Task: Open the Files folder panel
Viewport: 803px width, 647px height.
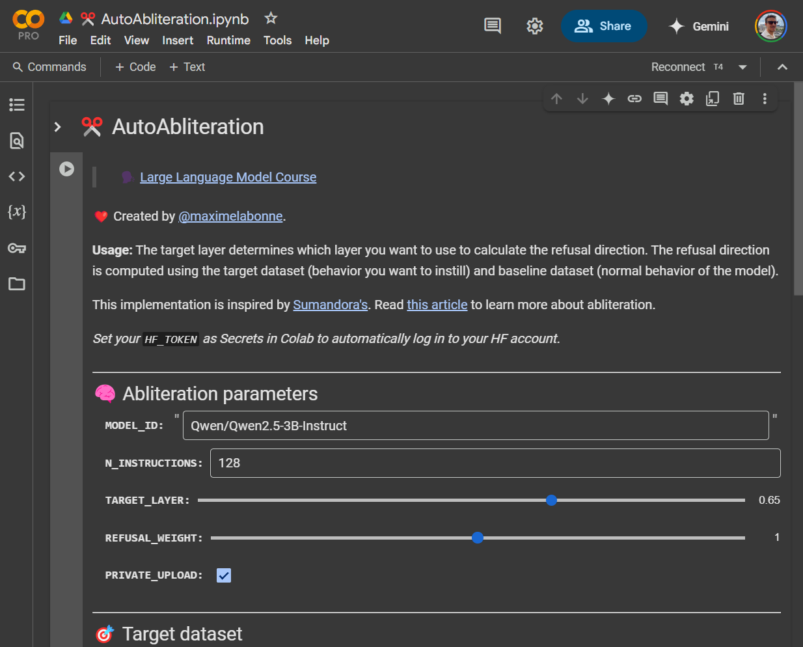Action: click(x=17, y=284)
